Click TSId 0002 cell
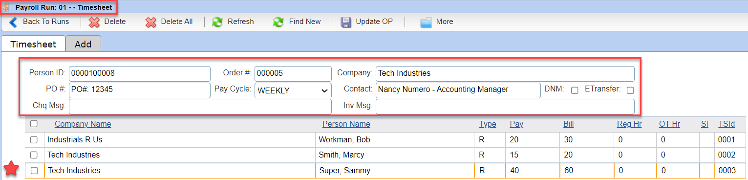The height and width of the screenshot is (180, 748). coord(731,155)
